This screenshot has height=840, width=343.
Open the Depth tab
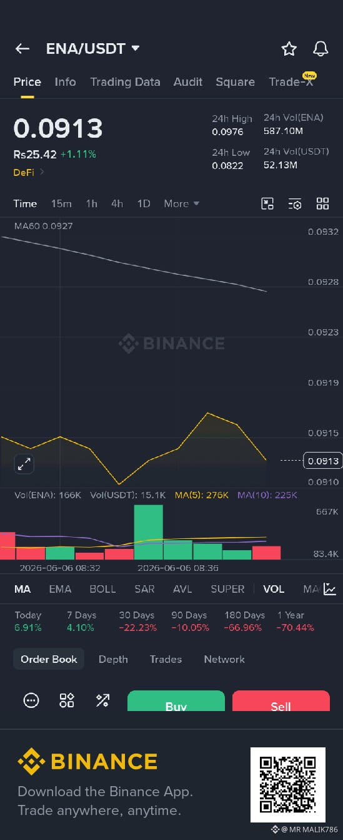pos(113,659)
